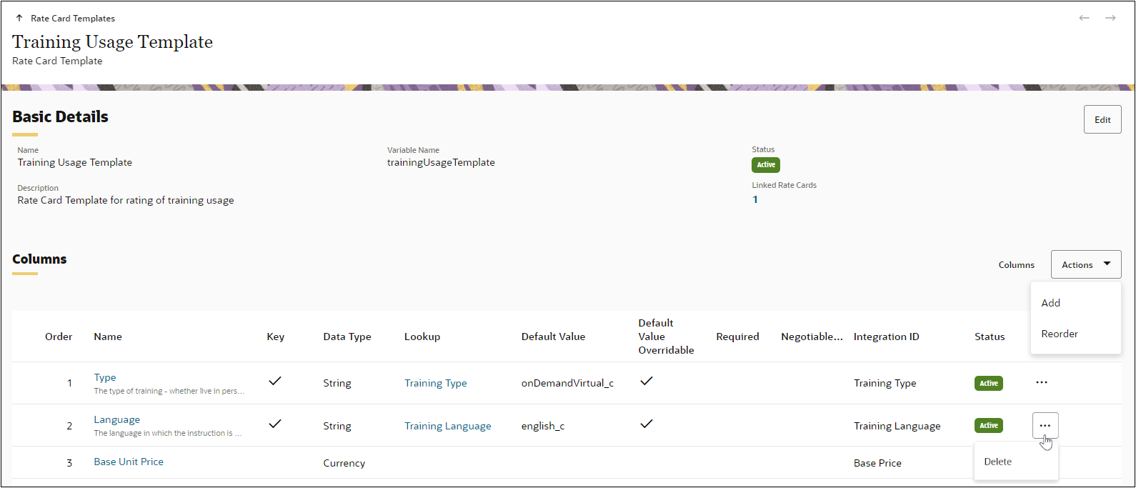1136x488 pixels.
Task: Choose Delete from the row menu
Action: pos(997,462)
